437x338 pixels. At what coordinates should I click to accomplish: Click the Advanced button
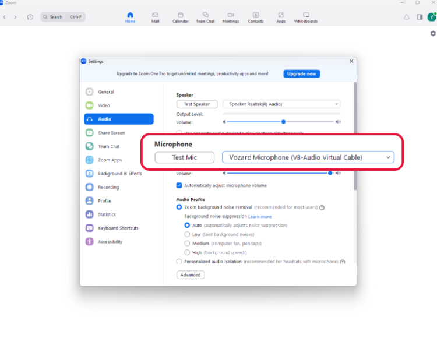coord(191,274)
